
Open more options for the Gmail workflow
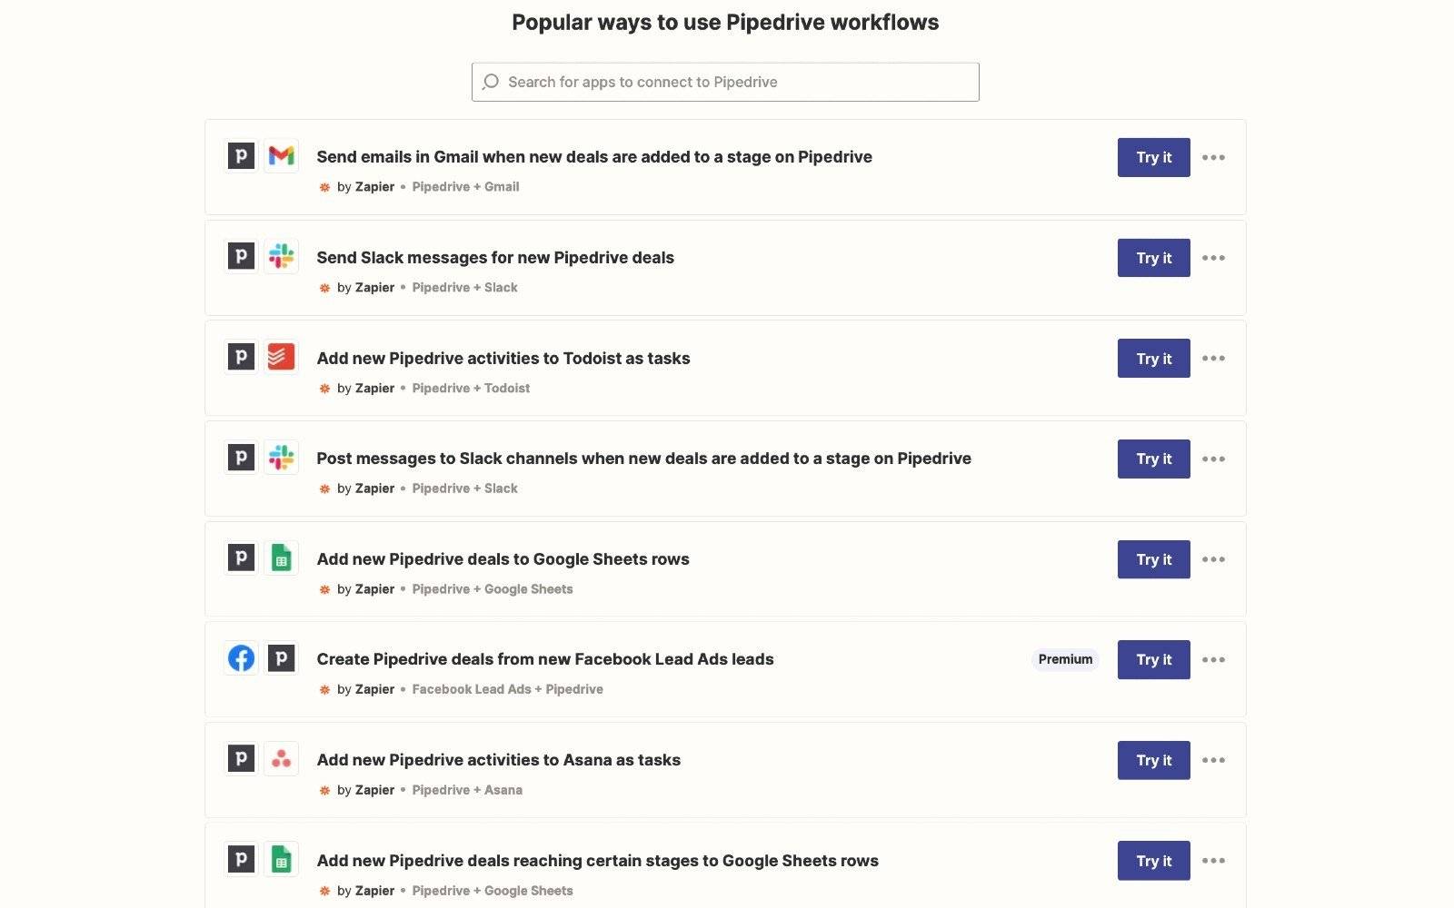coord(1213,157)
